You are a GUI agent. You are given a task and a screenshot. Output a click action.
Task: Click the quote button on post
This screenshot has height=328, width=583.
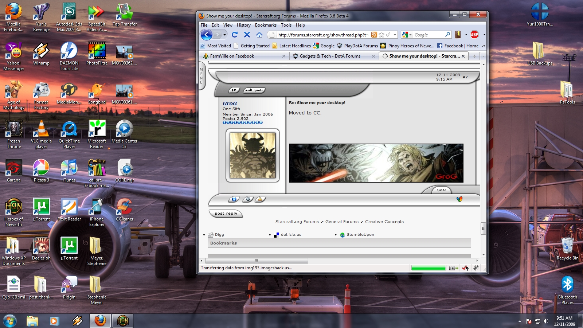click(441, 190)
